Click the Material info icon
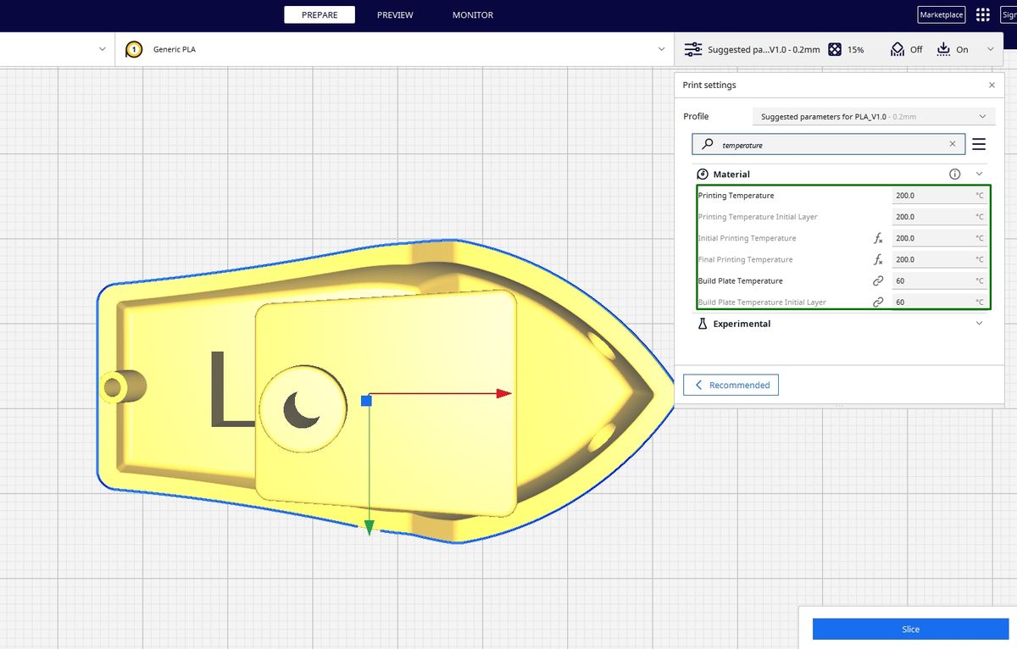This screenshot has width=1017, height=649. [x=954, y=174]
